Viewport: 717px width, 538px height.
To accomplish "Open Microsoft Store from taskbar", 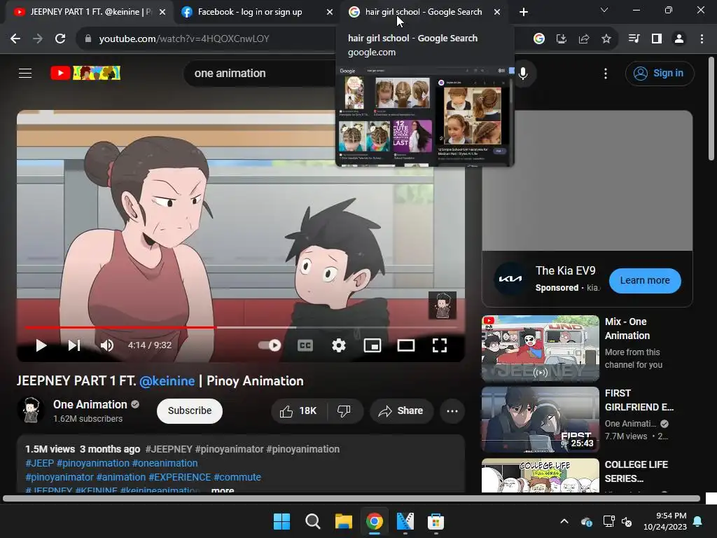I will pyautogui.click(x=436, y=521).
